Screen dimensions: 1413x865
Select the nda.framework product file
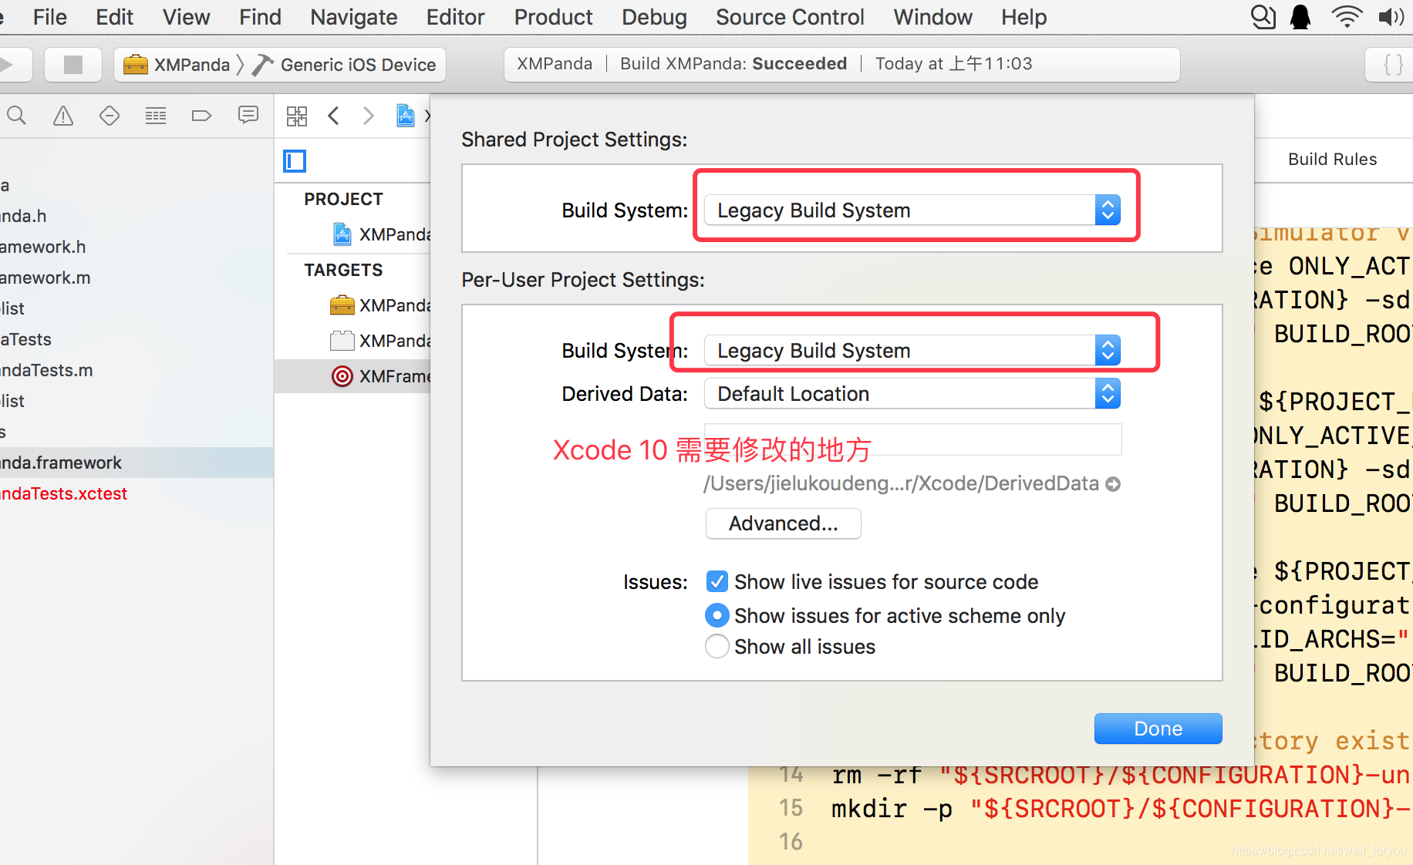(x=61, y=463)
